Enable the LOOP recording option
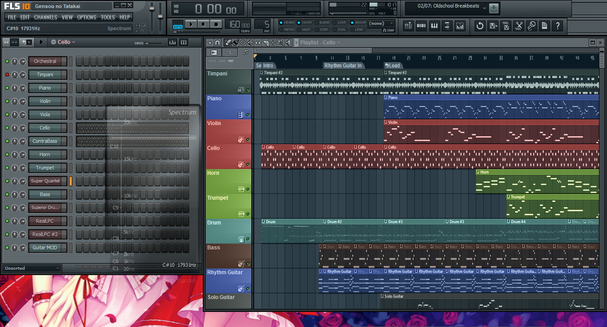This screenshot has height=327, width=607. tap(339, 23)
